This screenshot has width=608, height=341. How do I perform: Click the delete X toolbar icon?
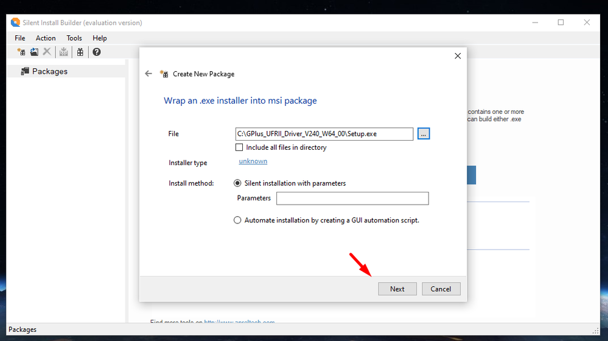coord(47,52)
